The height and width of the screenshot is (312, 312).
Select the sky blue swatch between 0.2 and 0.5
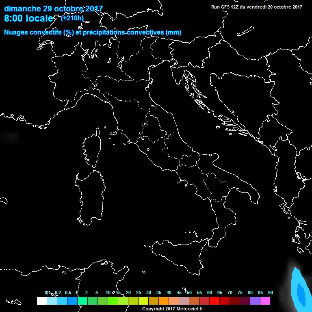62,301
